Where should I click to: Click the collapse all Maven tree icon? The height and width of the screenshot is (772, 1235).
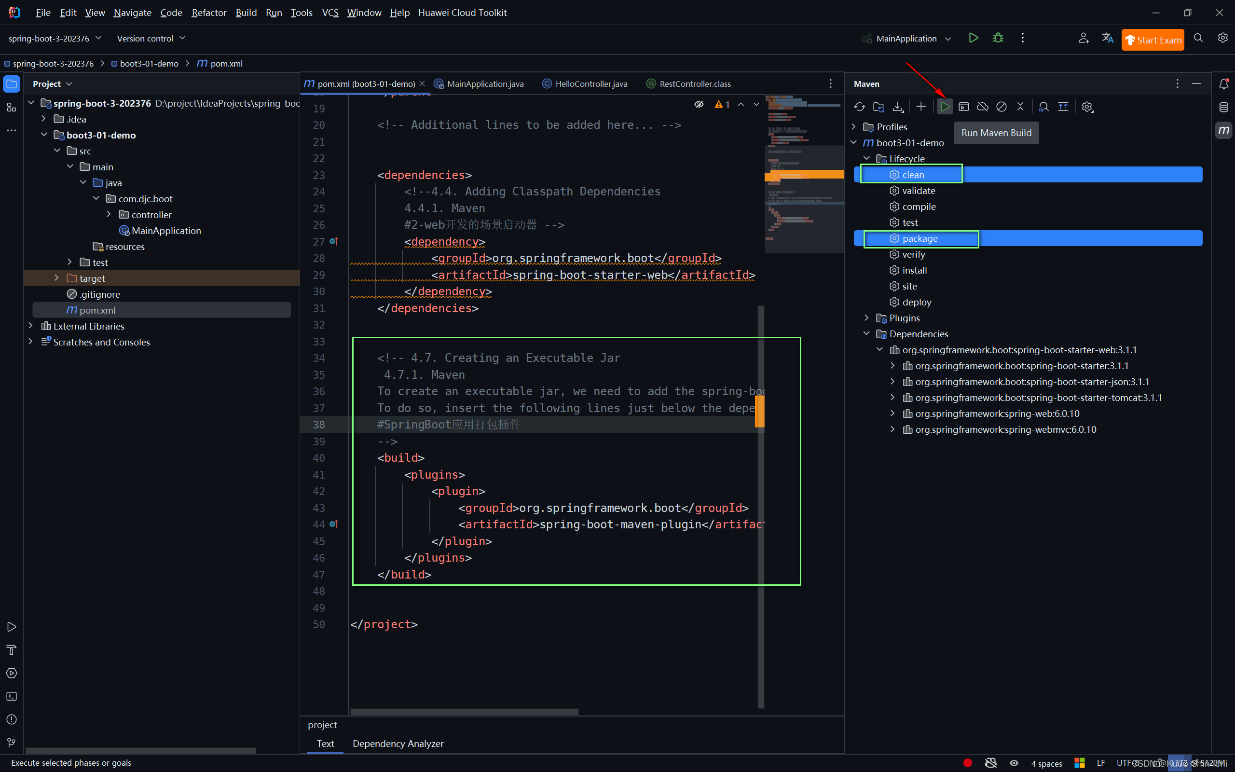pyautogui.click(x=1063, y=106)
